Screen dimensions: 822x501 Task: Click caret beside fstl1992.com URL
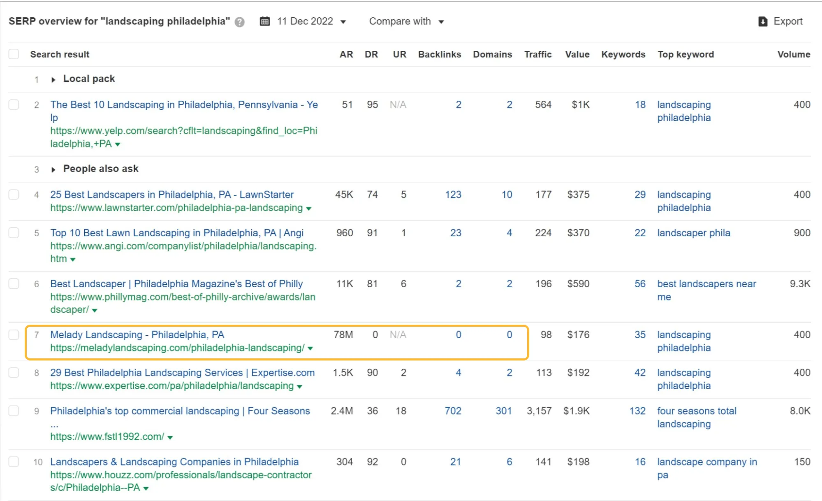point(170,437)
